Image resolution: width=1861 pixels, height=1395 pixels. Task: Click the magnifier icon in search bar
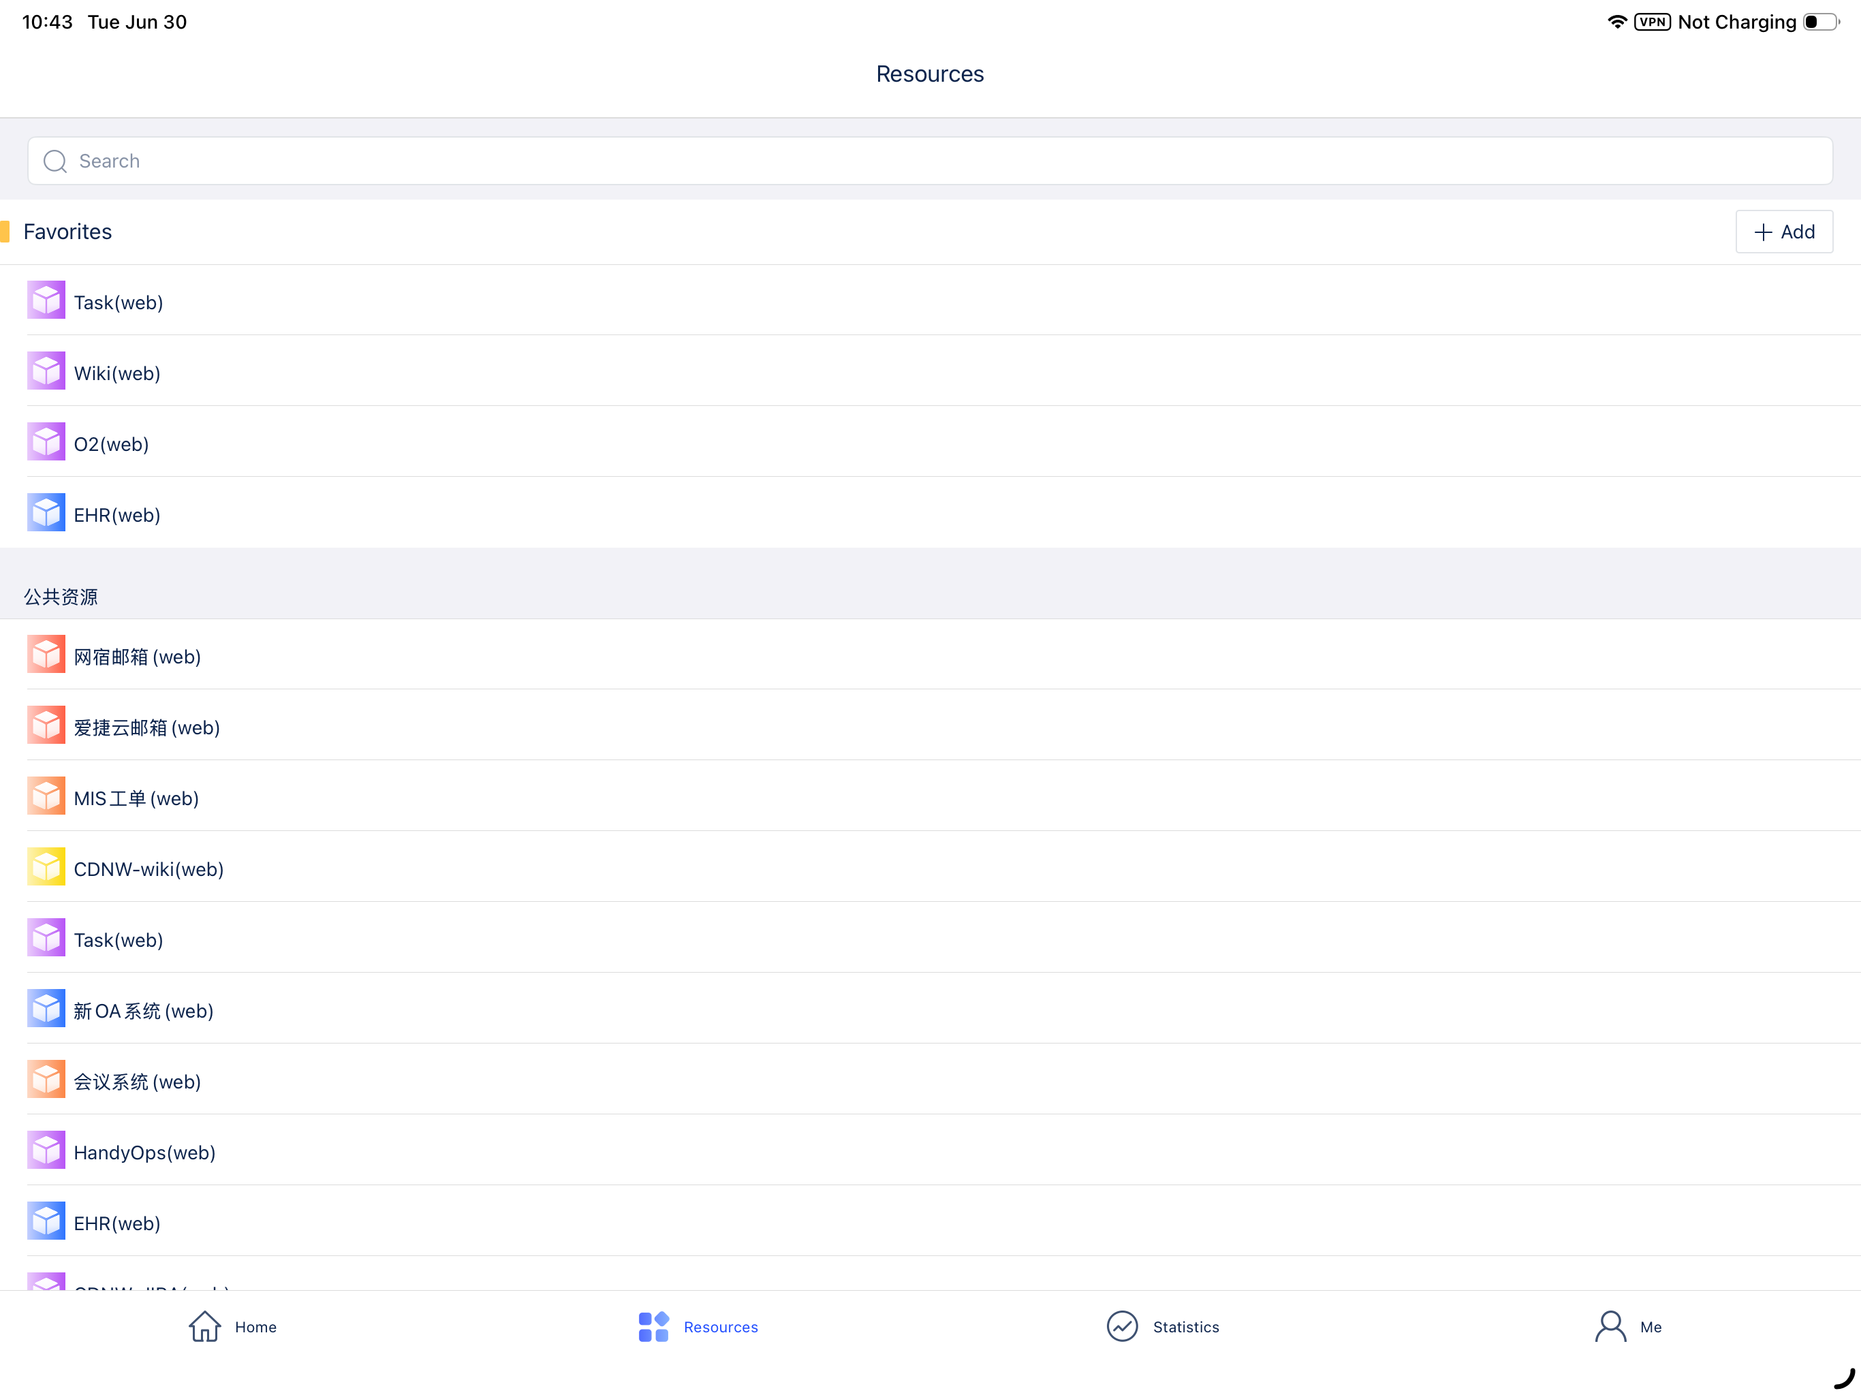pos(56,161)
